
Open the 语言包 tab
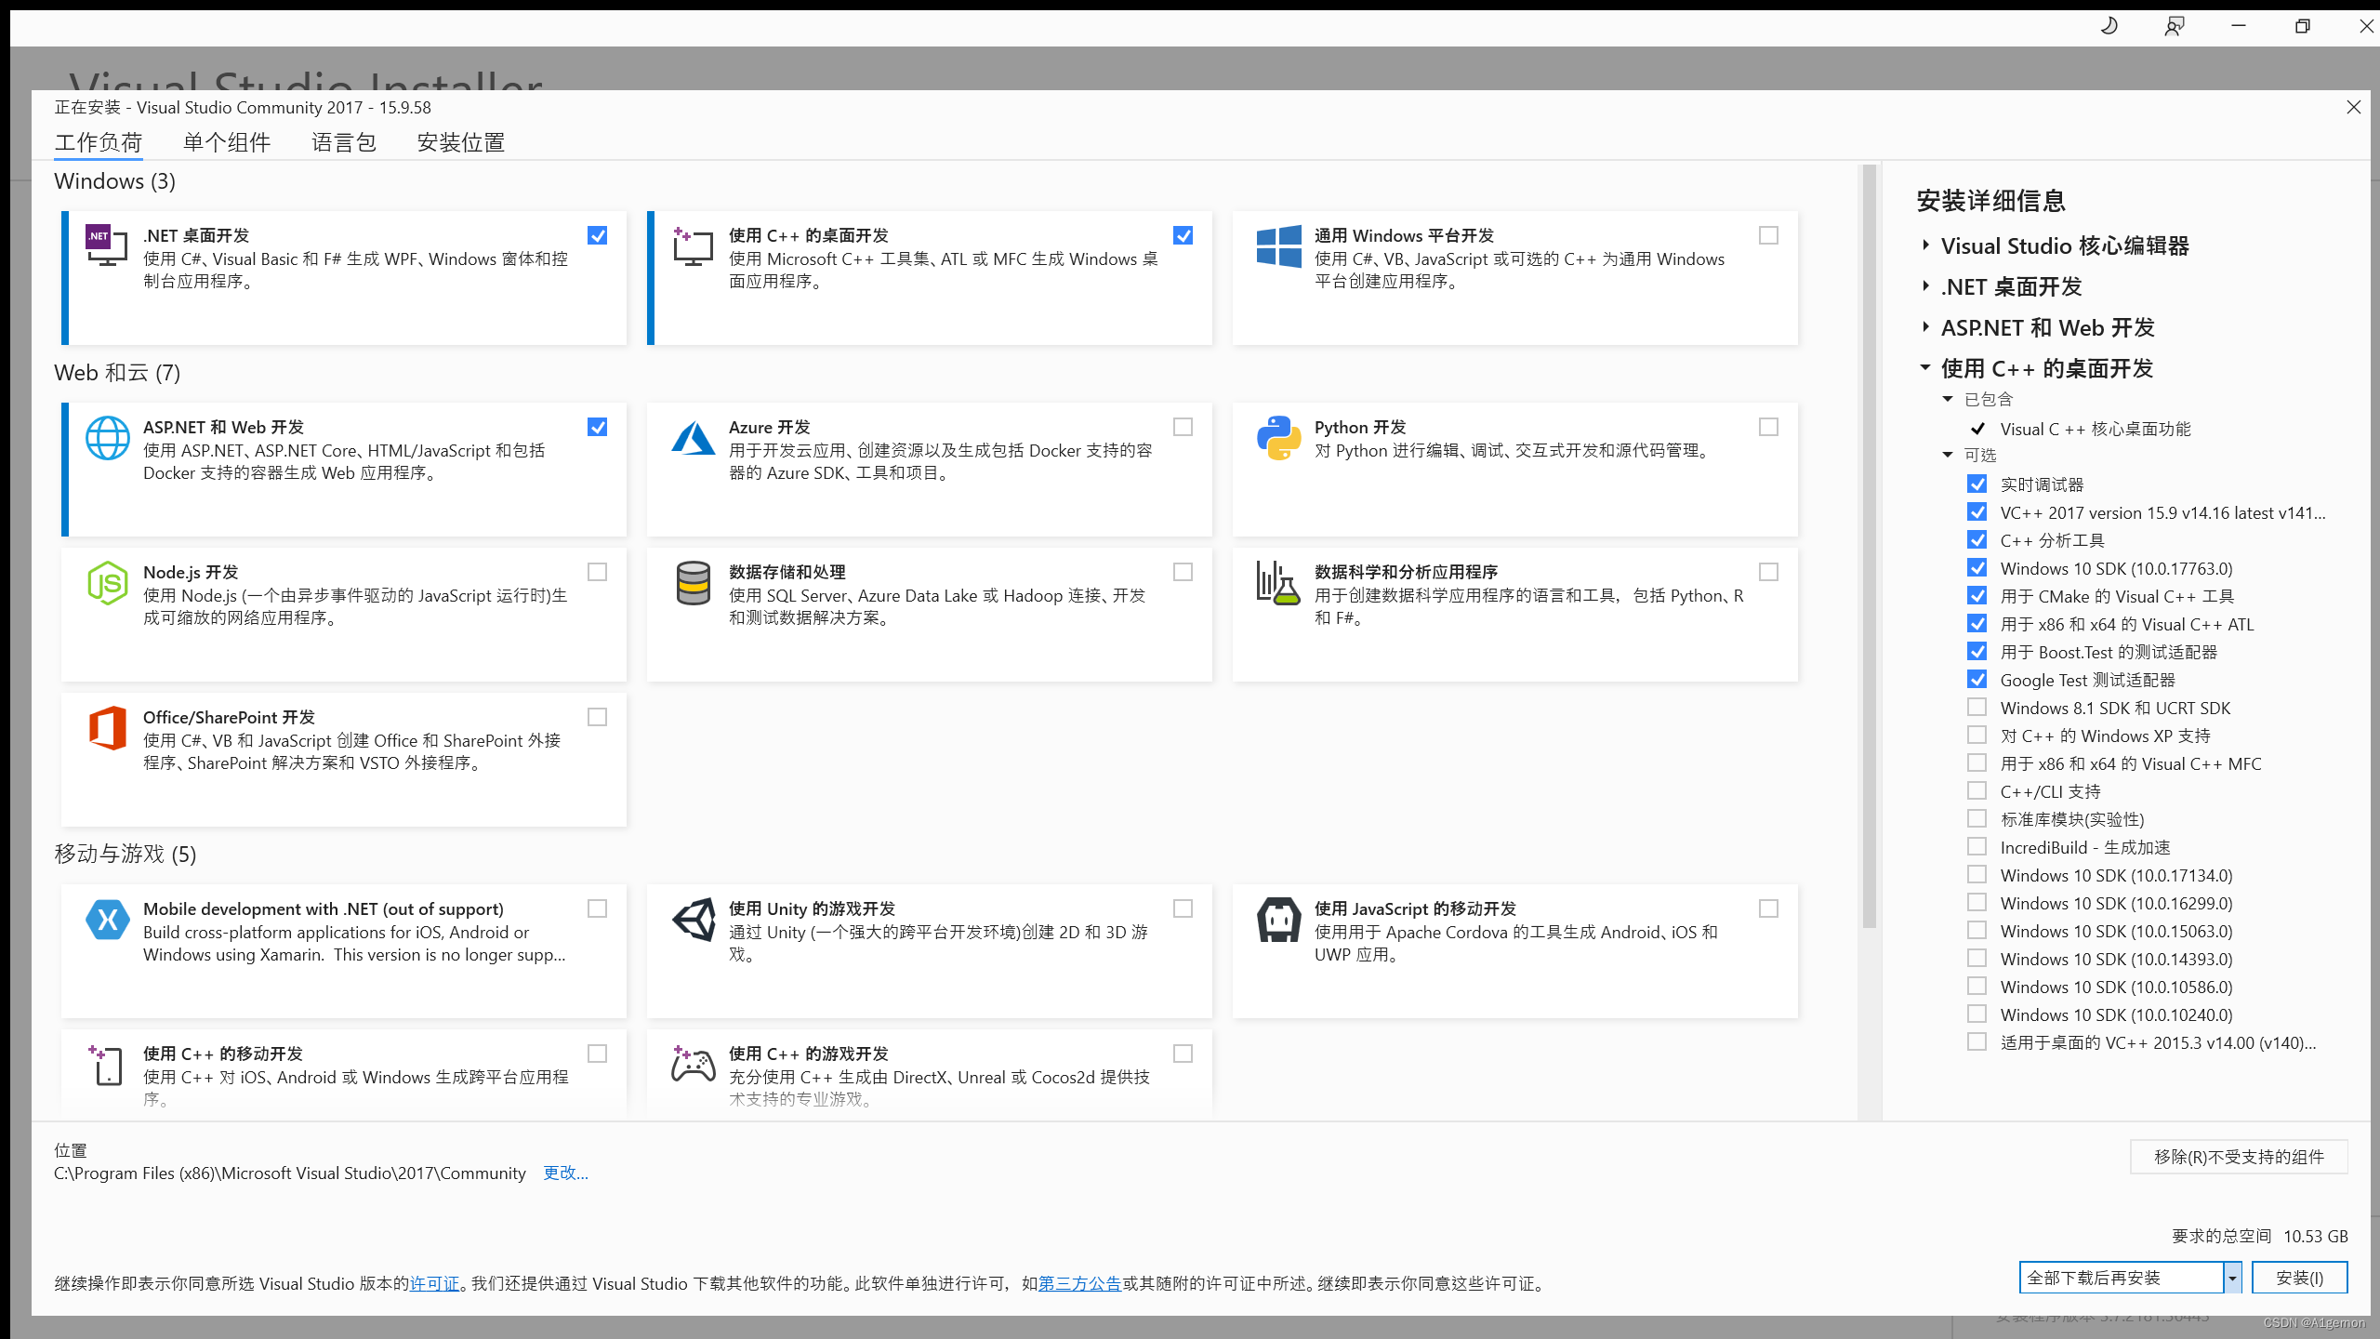(343, 142)
